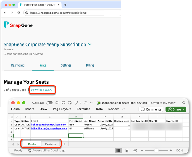Click the globe site info icon
This screenshot has width=192, height=157.
click(27, 13)
